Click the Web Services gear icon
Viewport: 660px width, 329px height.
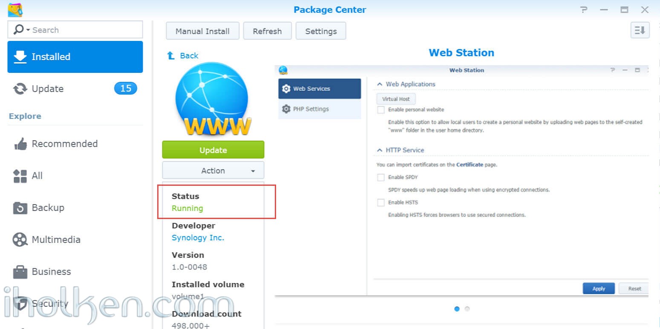[x=286, y=89]
